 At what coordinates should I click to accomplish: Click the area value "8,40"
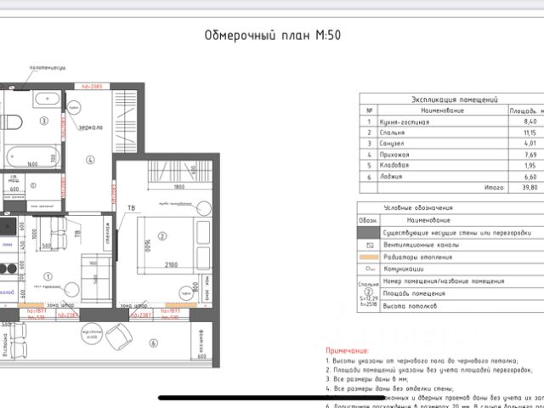pos(530,122)
